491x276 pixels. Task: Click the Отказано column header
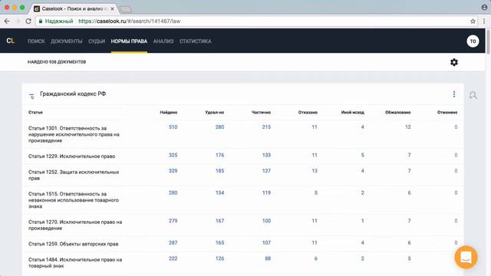coord(308,113)
